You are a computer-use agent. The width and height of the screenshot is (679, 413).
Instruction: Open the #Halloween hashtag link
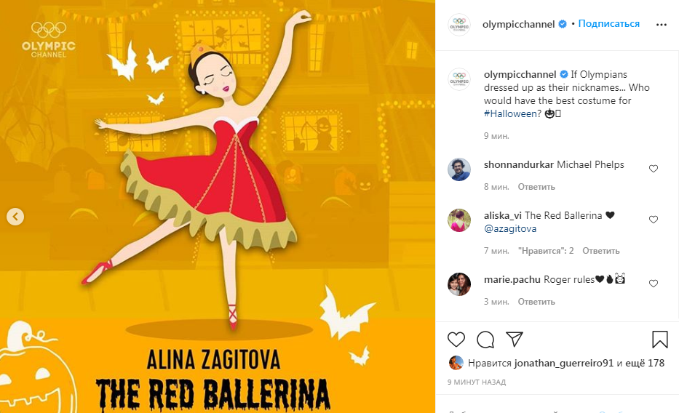512,113
